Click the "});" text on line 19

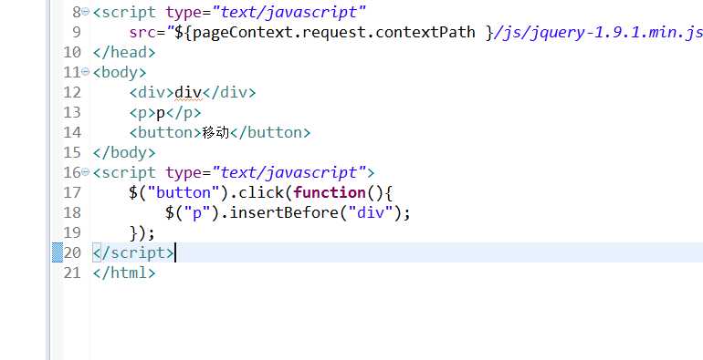142,232
